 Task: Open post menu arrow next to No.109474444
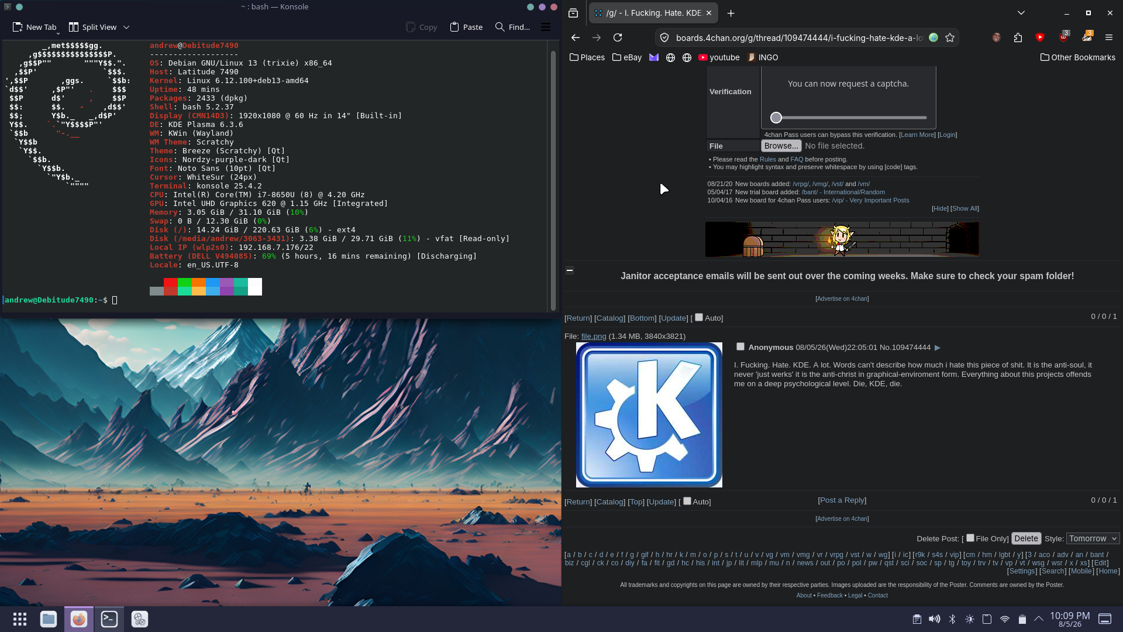tap(938, 348)
